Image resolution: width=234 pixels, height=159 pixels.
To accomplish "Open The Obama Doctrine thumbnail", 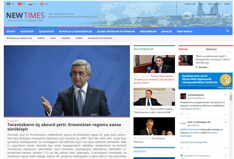I will 154,126.
